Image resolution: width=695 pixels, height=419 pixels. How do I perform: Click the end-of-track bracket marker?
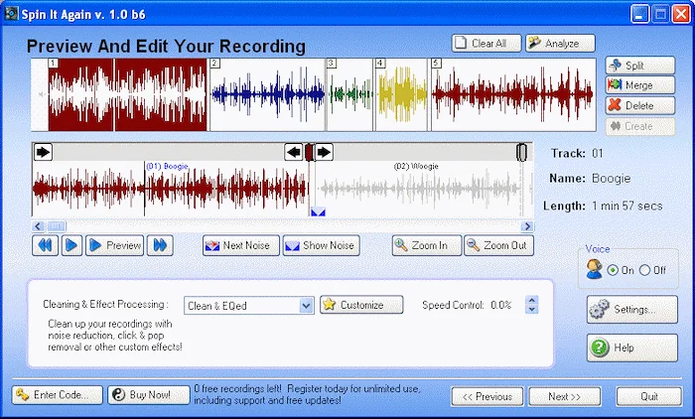tap(521, 152)
